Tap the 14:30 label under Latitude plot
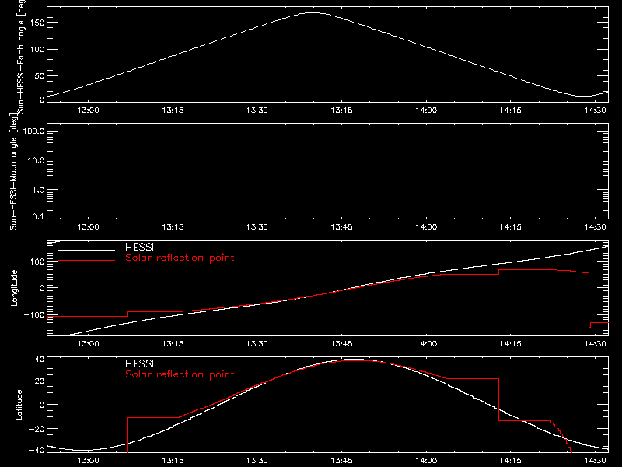 595,461
